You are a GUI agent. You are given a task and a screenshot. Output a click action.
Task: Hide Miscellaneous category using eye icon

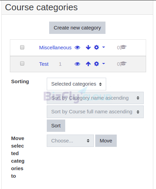(77, 48)
